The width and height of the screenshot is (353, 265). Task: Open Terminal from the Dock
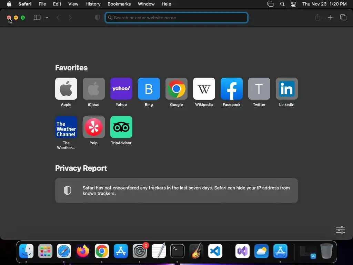(178, 251)
